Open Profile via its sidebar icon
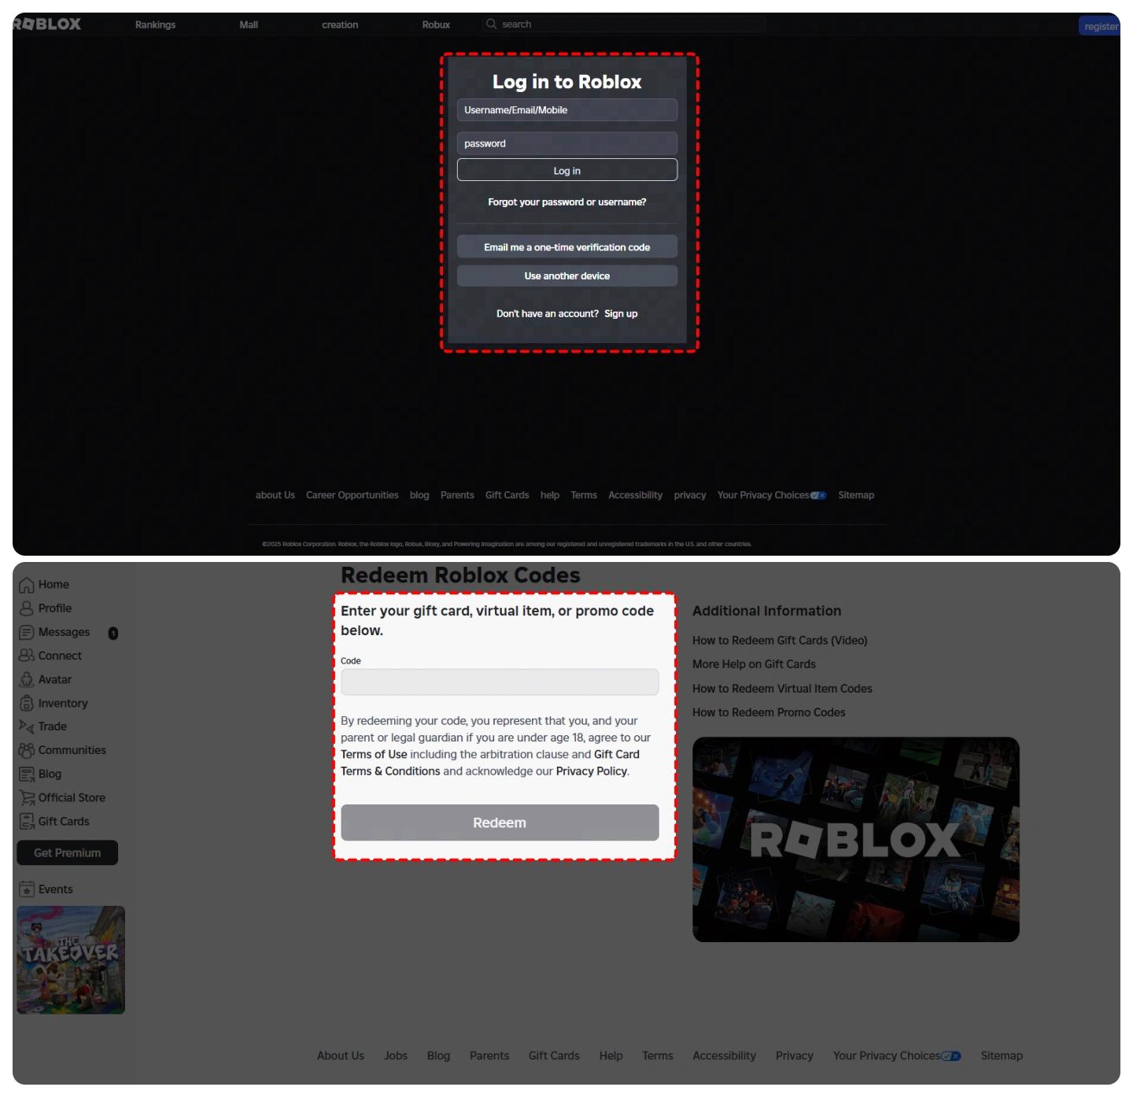This screenshot has height=1098, width=1133. (27, 608)
